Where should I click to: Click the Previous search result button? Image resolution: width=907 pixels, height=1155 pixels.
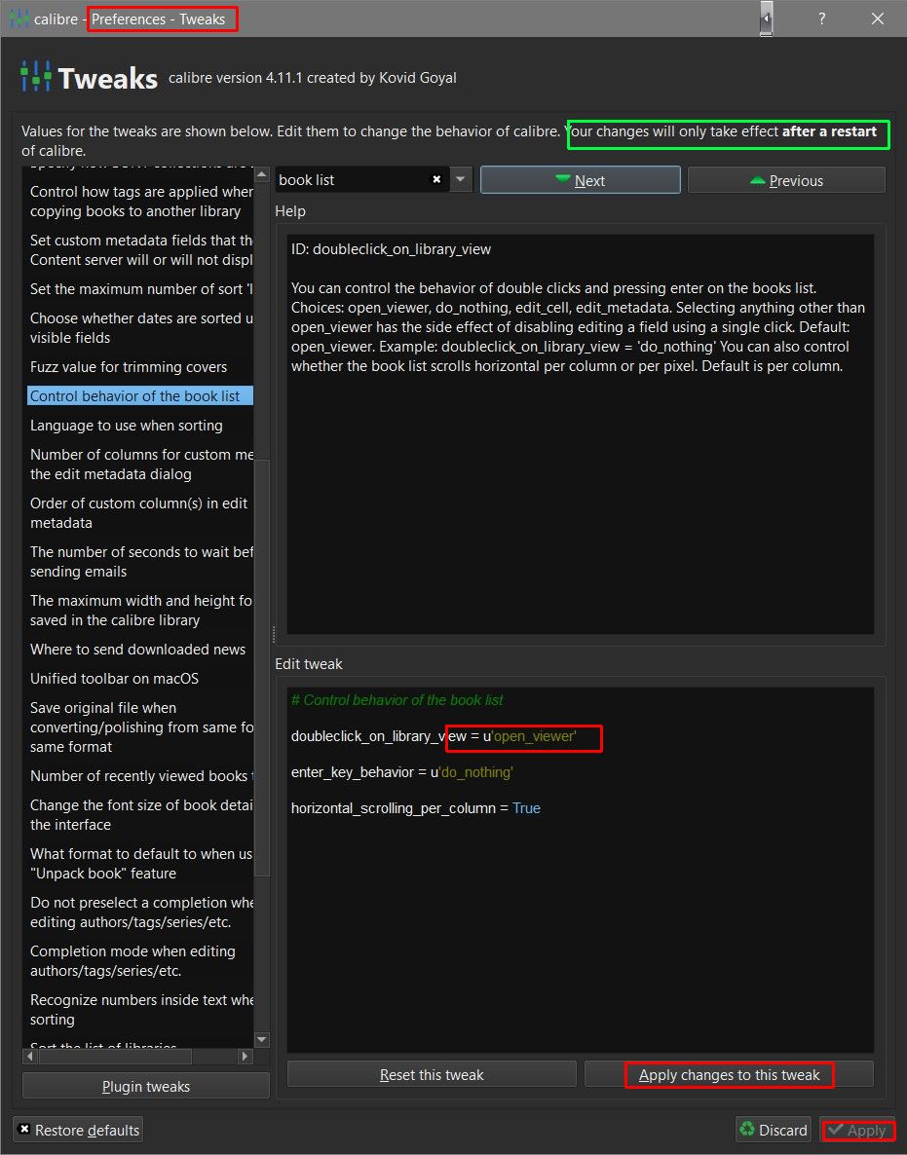tap(786, 180)
